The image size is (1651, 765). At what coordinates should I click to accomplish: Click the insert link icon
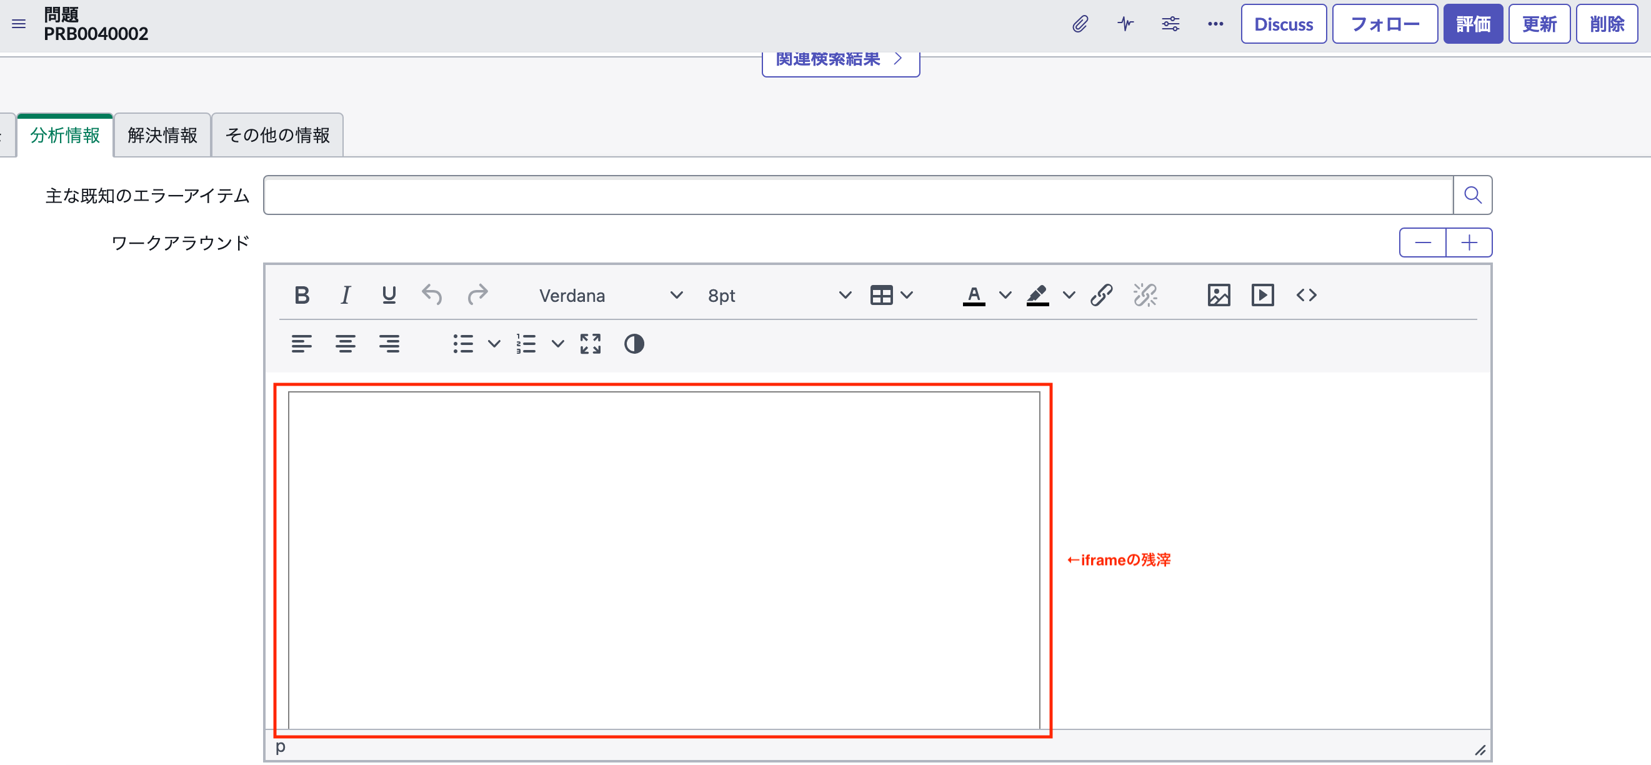[x=1101, y=295]
